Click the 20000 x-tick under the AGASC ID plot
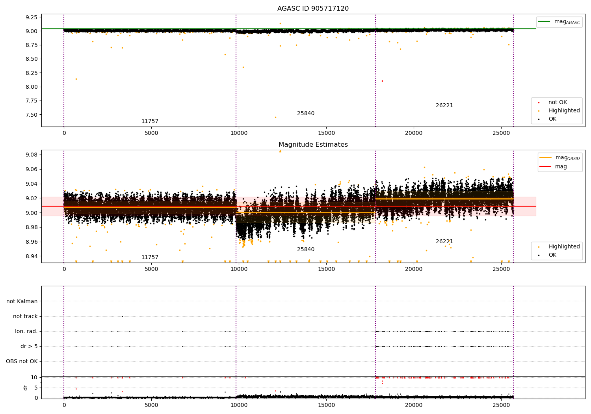Screen dimensions: 591x414 414,133
